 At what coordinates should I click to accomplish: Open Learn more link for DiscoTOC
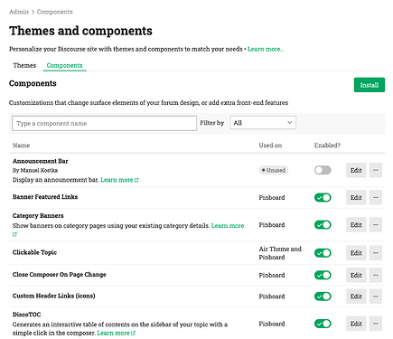(116, 333)
